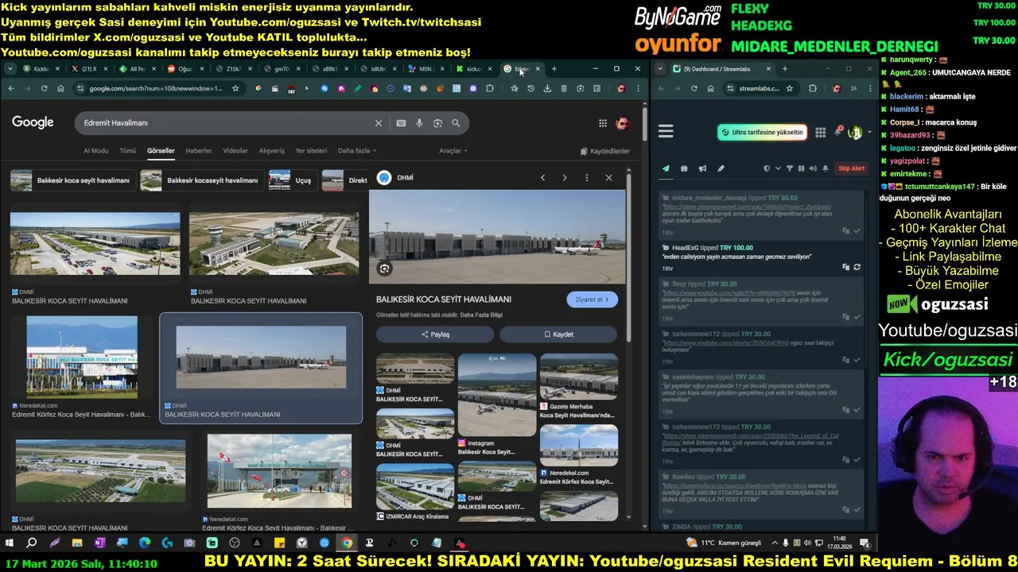The width and height of the screenshot is (1018, 572).
Task: Reload the Streamlabs page
Action: tap(694, 88)
